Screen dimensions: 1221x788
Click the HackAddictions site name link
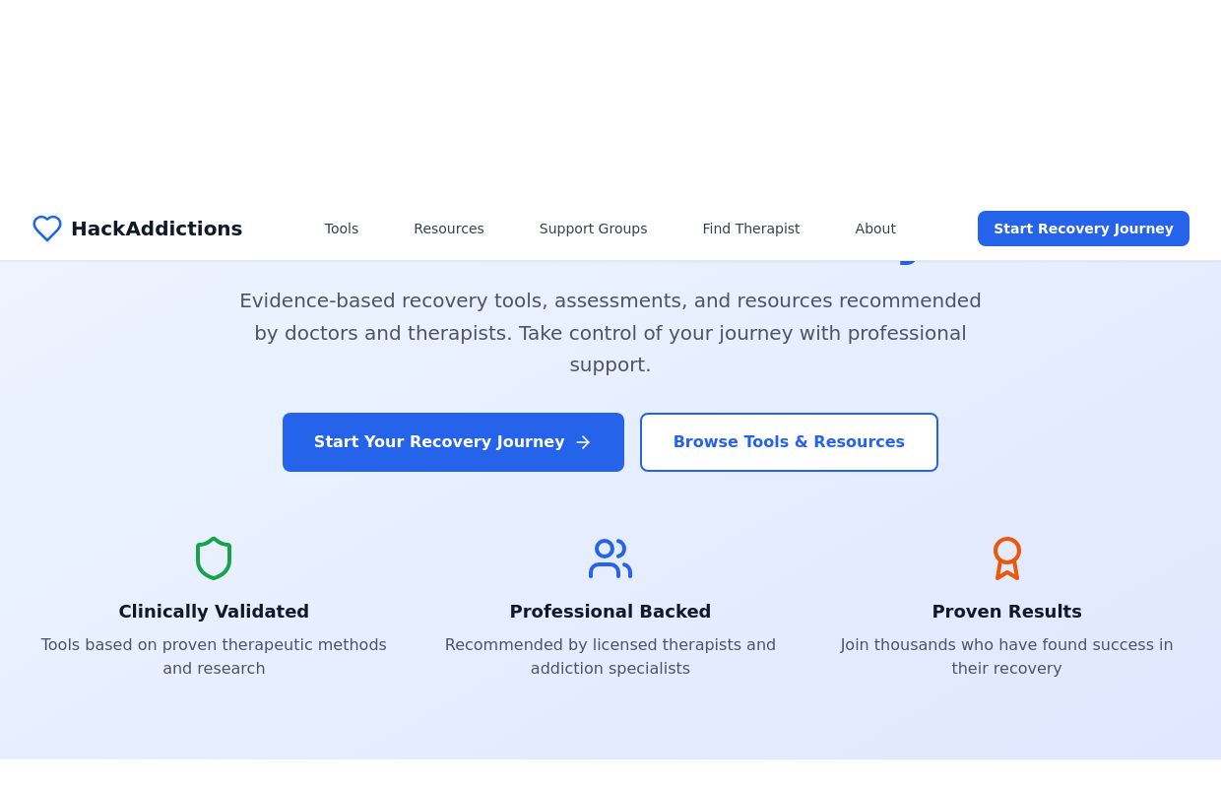click(x=157, y=229)
